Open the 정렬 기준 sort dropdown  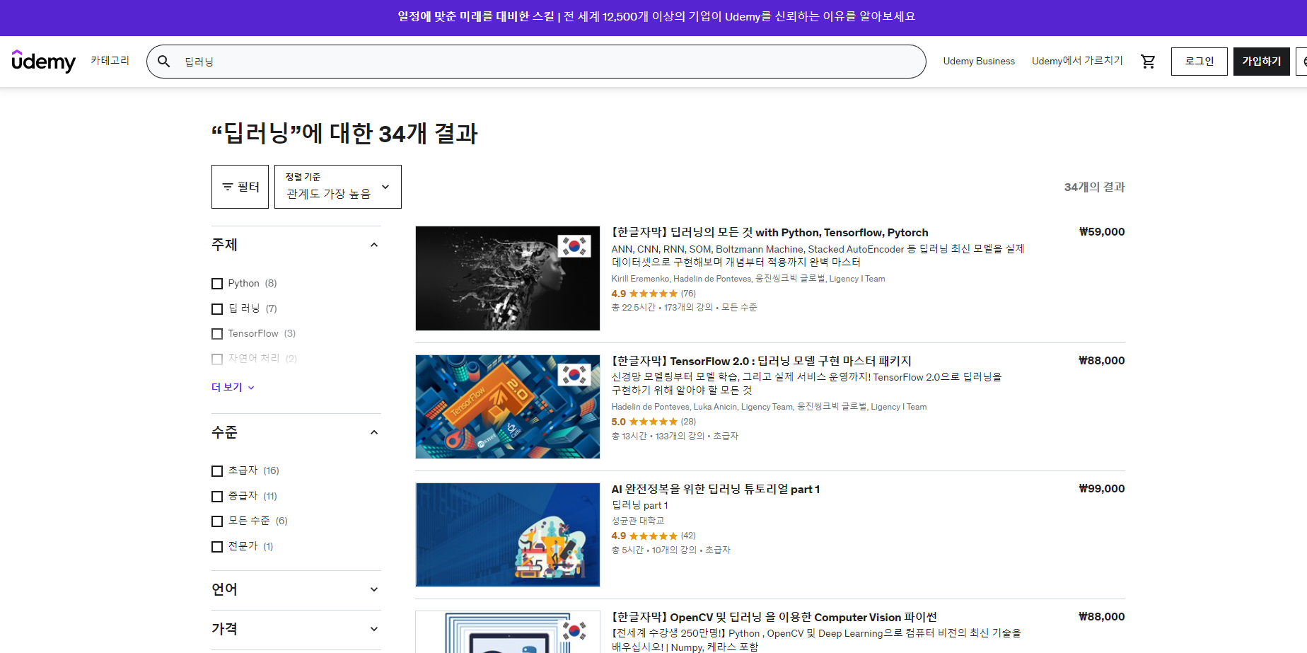(338, 187)
